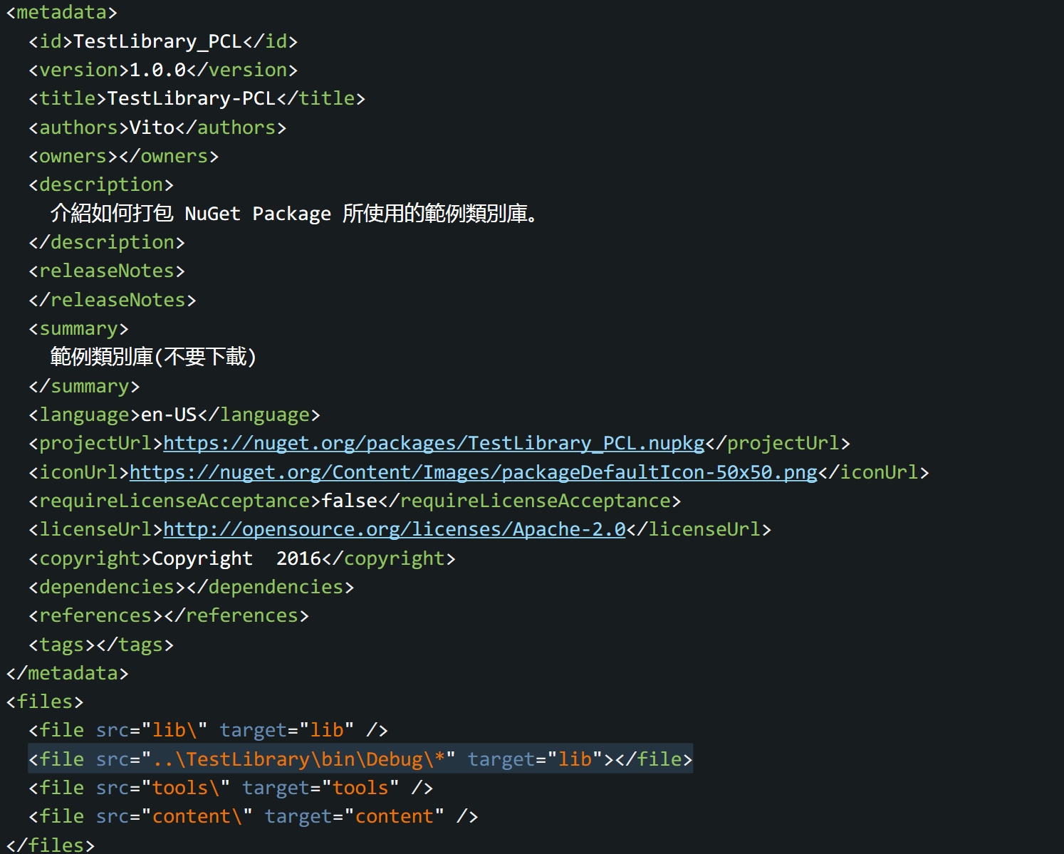1064x854 pixels.
Task: Place cursor inside empty owners tag
Action: [118, 156]
